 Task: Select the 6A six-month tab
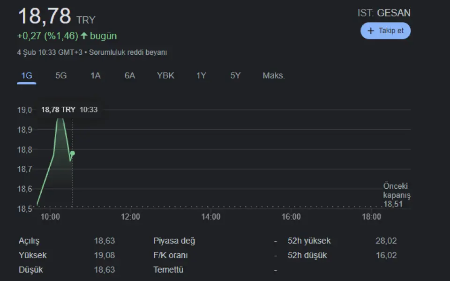[130, 76]
